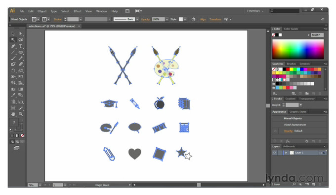Select the Rotate tool
The width and height of the screenshot is (336, 195).
[13, 70]
